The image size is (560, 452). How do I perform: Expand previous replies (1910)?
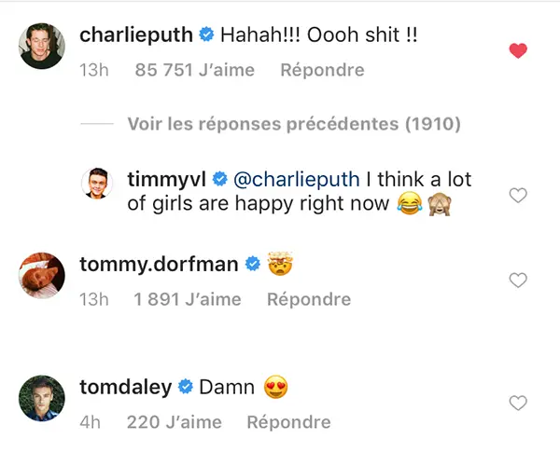point(294,124)
